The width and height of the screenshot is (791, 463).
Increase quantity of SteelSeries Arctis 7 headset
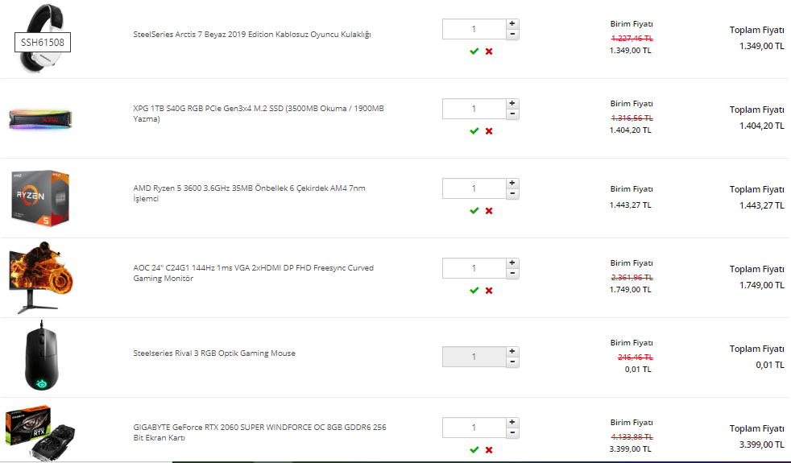(x=512, y=23)
